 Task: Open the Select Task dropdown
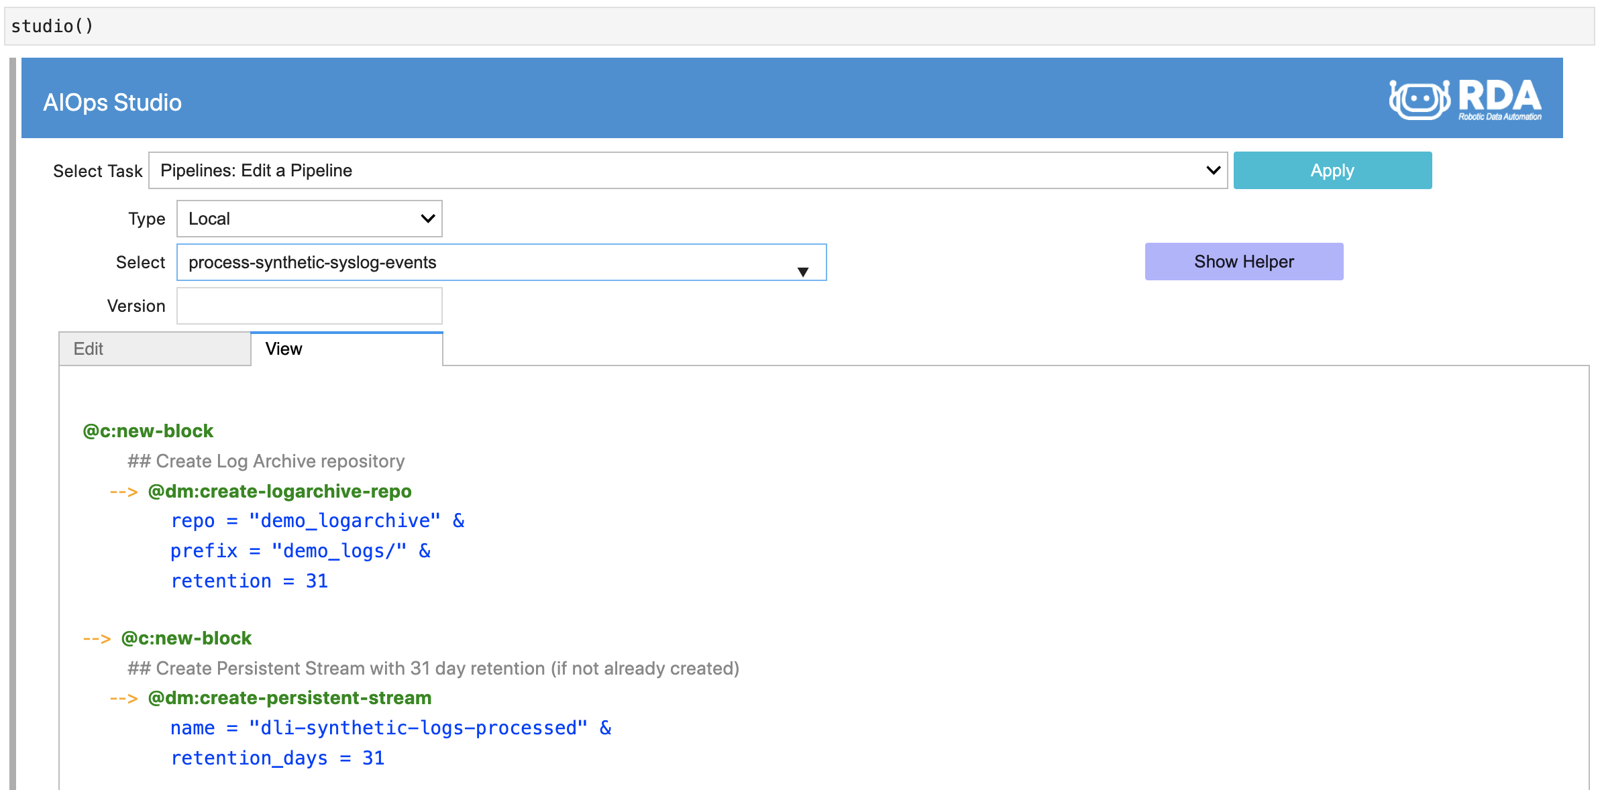(x=684, y=170)
